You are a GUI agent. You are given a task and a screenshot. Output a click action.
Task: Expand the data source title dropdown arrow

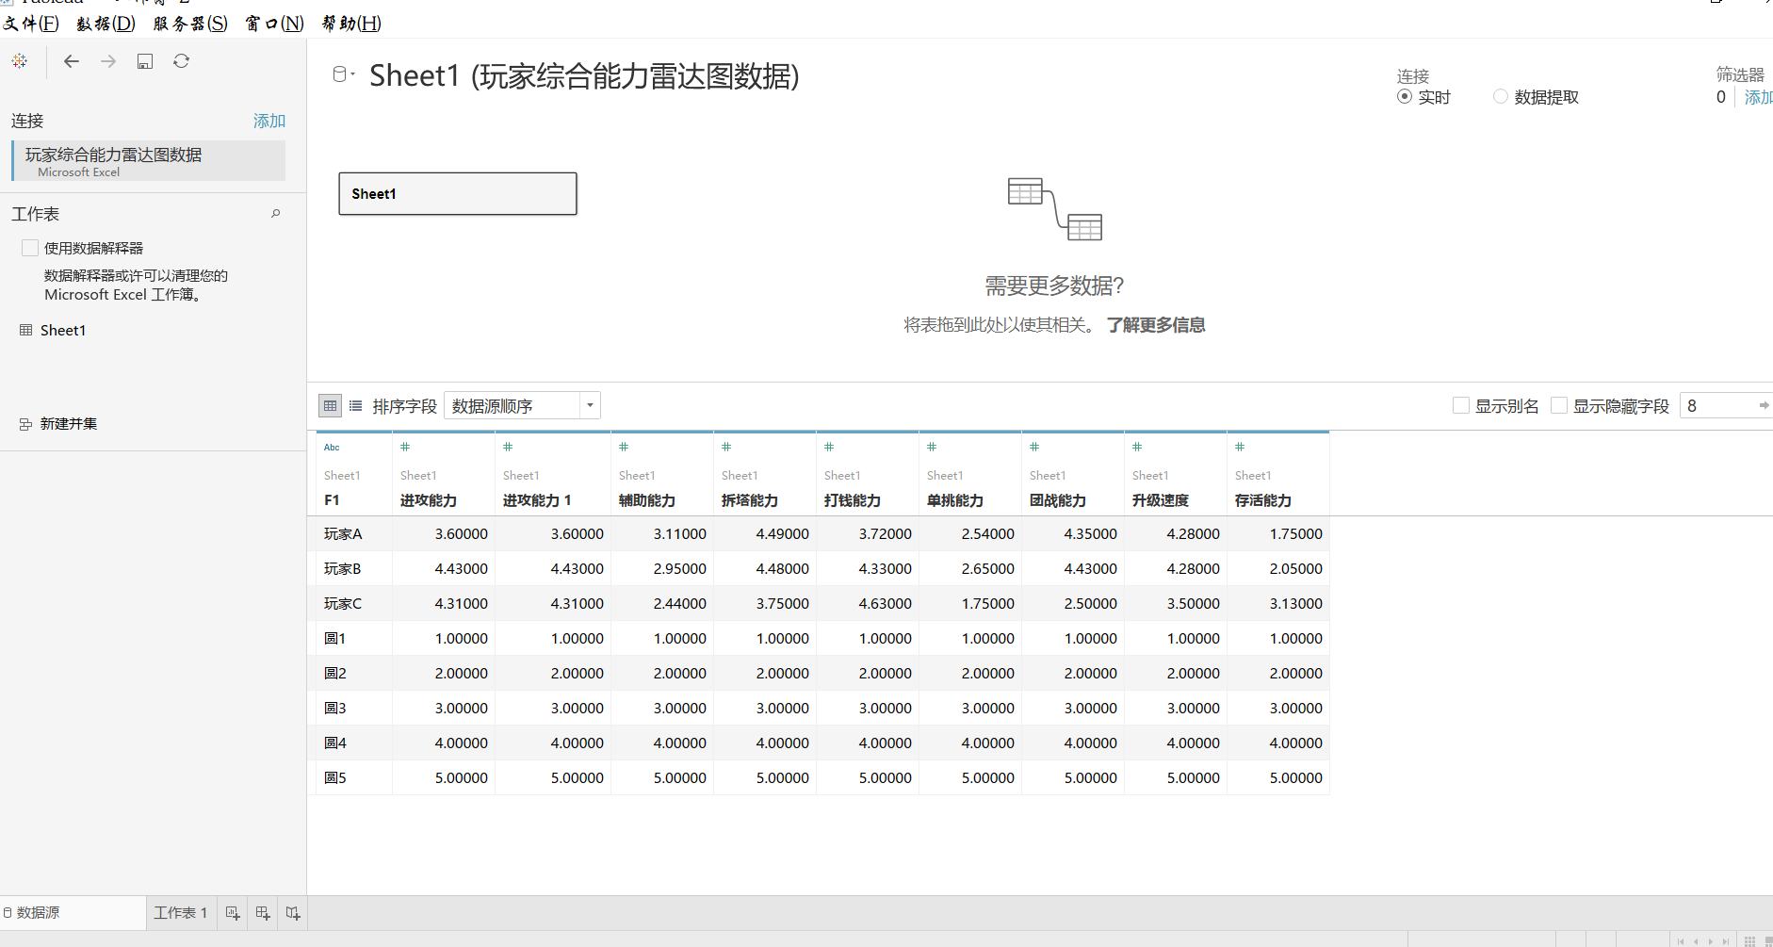pyautogui.click(x=352, y=74)
